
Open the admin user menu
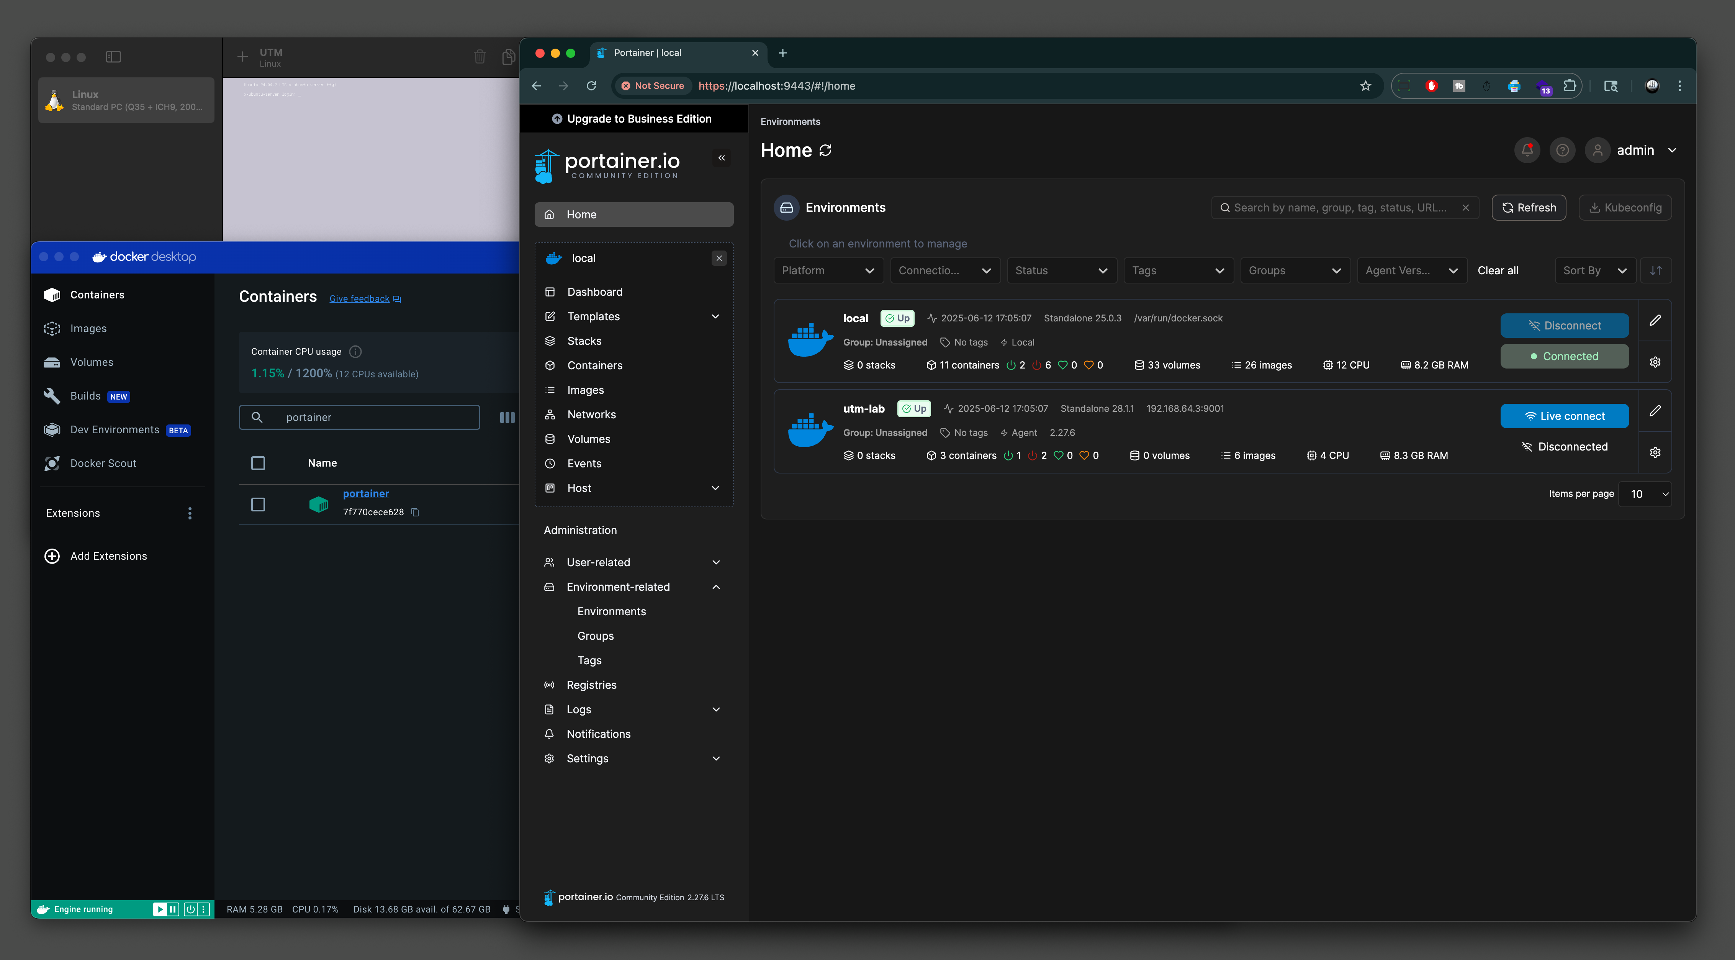coord(1631,150)
